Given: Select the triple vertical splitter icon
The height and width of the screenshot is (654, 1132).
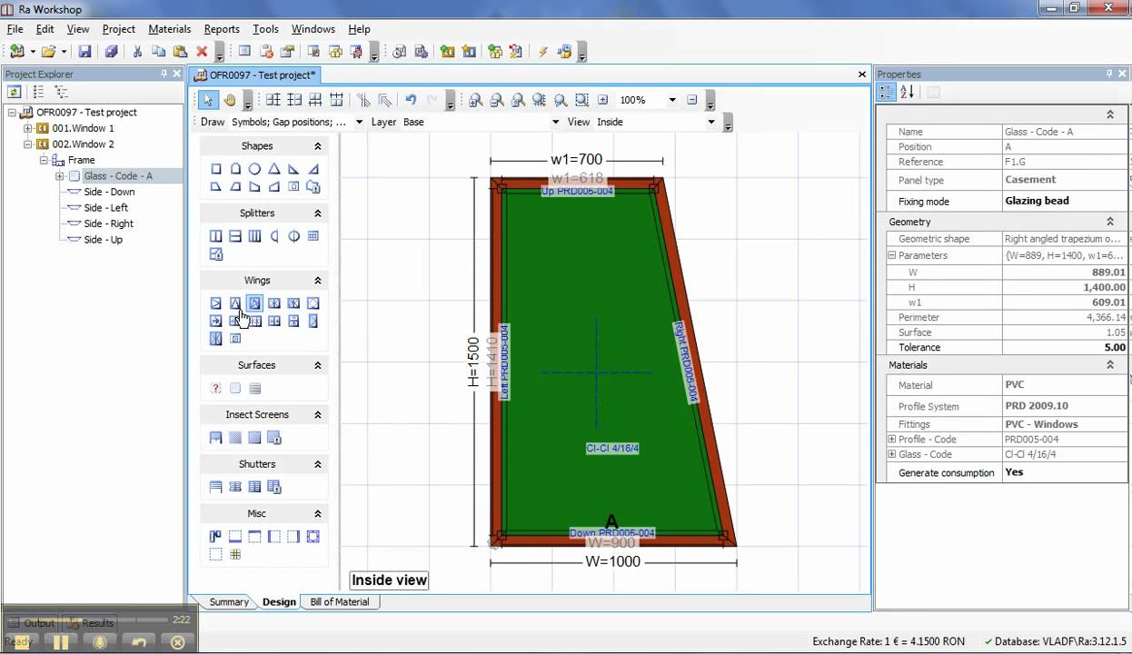Looking at the screenshot, I should pyautogui.click(x=255, y=236).
